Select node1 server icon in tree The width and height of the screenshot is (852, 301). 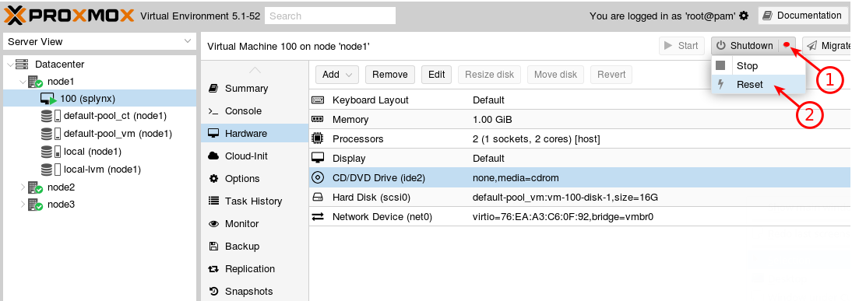36,82
